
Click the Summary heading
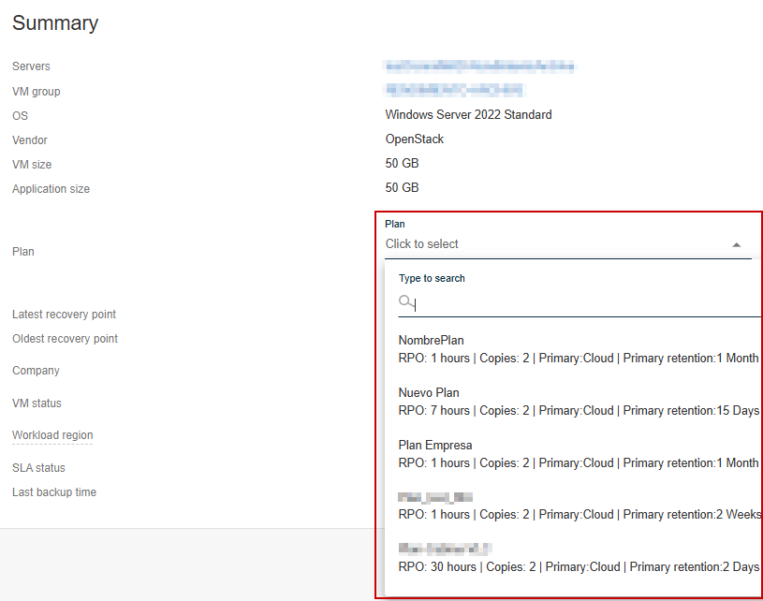click(x=55, y=23)
